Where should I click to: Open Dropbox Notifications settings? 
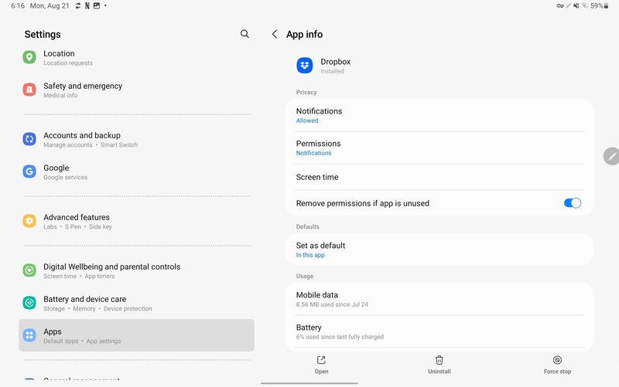(x=439, y=115)
